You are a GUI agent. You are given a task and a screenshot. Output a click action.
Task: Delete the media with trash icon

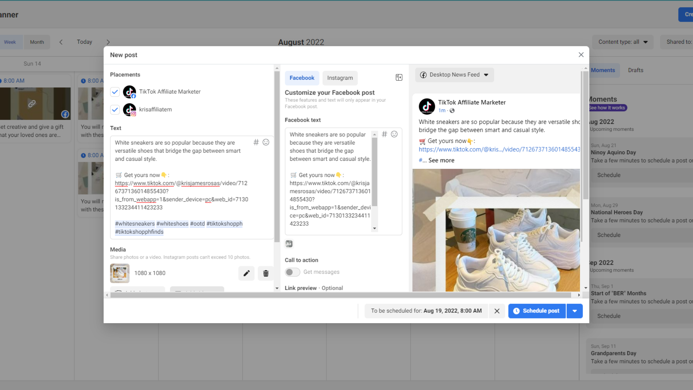pos(266,273)
